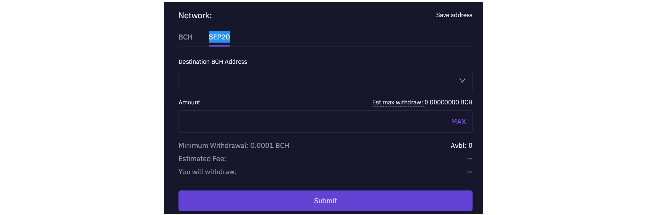This screenshot has height=215, width=650.
Task: Switch to the BCH network tab
Action: point(185,37)
